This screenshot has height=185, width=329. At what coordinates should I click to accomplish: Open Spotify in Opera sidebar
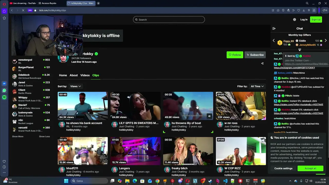tap(4, 97)
